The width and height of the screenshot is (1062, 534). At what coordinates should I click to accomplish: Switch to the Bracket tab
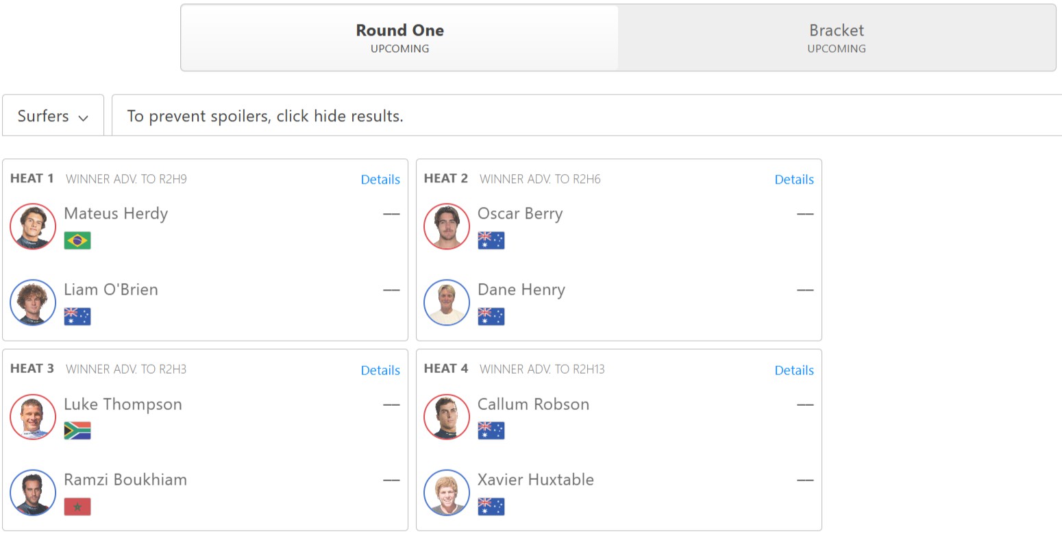point(836,38)
